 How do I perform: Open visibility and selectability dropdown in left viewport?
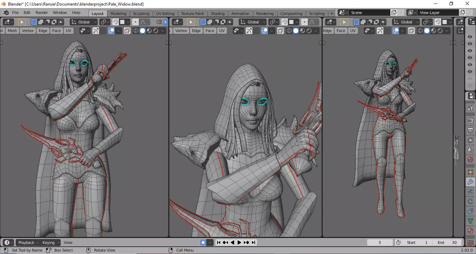[85, 31]
